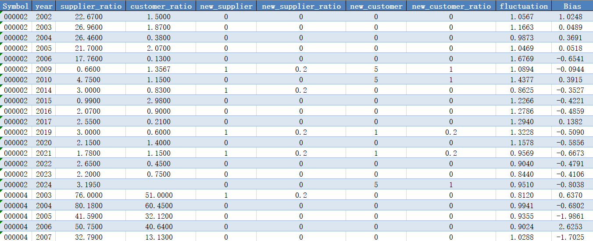This screenshot has height=241, width=593.
Task: Select customer_ratio cell with value 60.4500
Action: (x=161, y=206)
